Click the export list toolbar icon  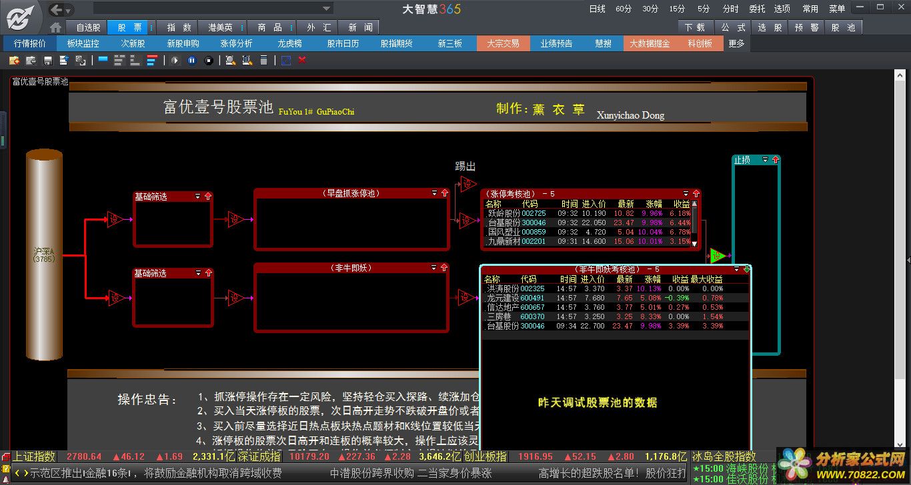point(64,60)
